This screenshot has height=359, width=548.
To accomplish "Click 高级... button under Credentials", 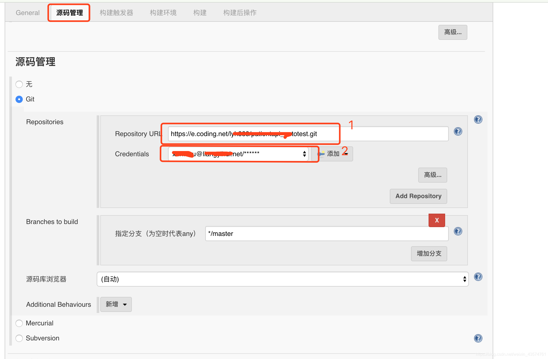I will click(432, 175).
